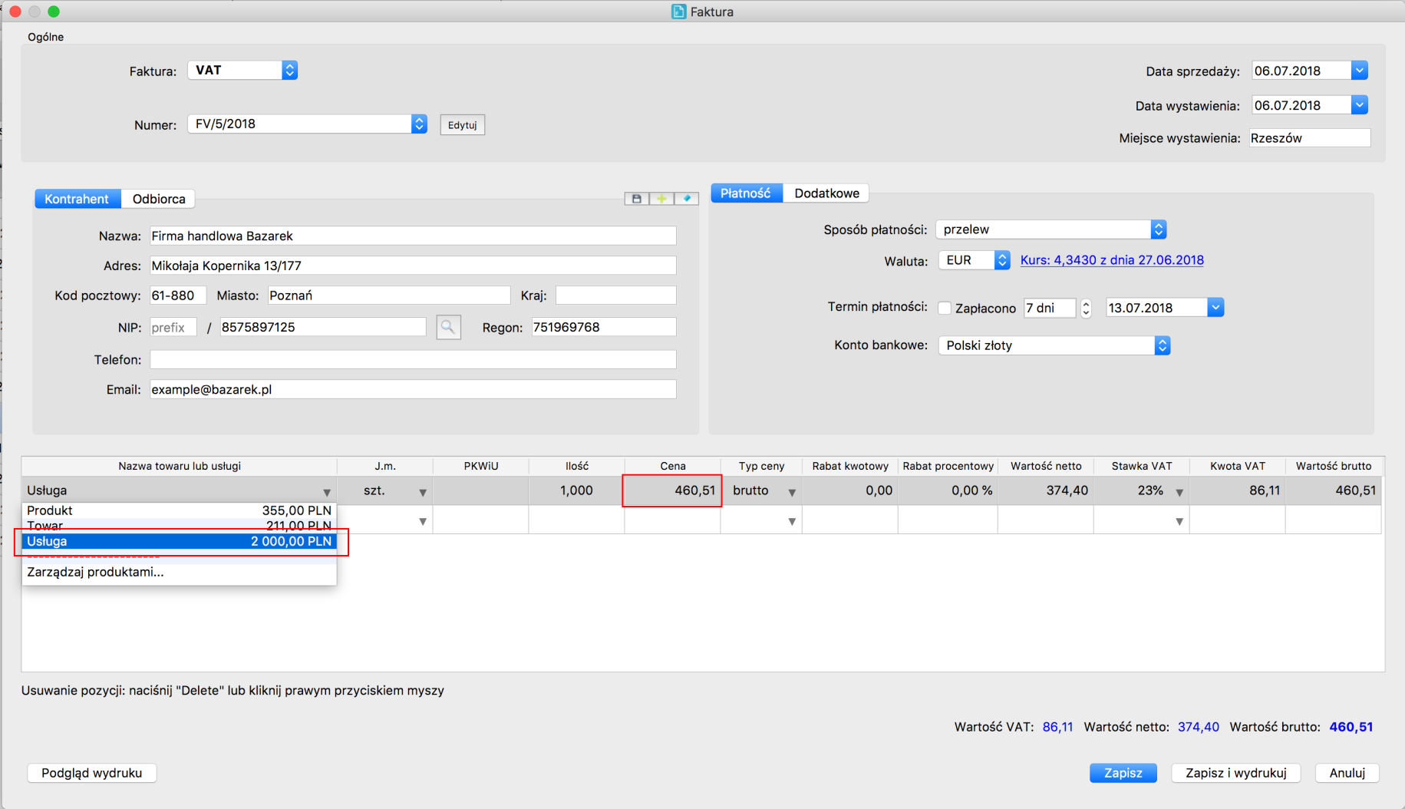Click the Rabat procentowy cell 0,00 %
Image resolution: width=1405 pixels, height=809 pixels.
click(x=948, y=490)
